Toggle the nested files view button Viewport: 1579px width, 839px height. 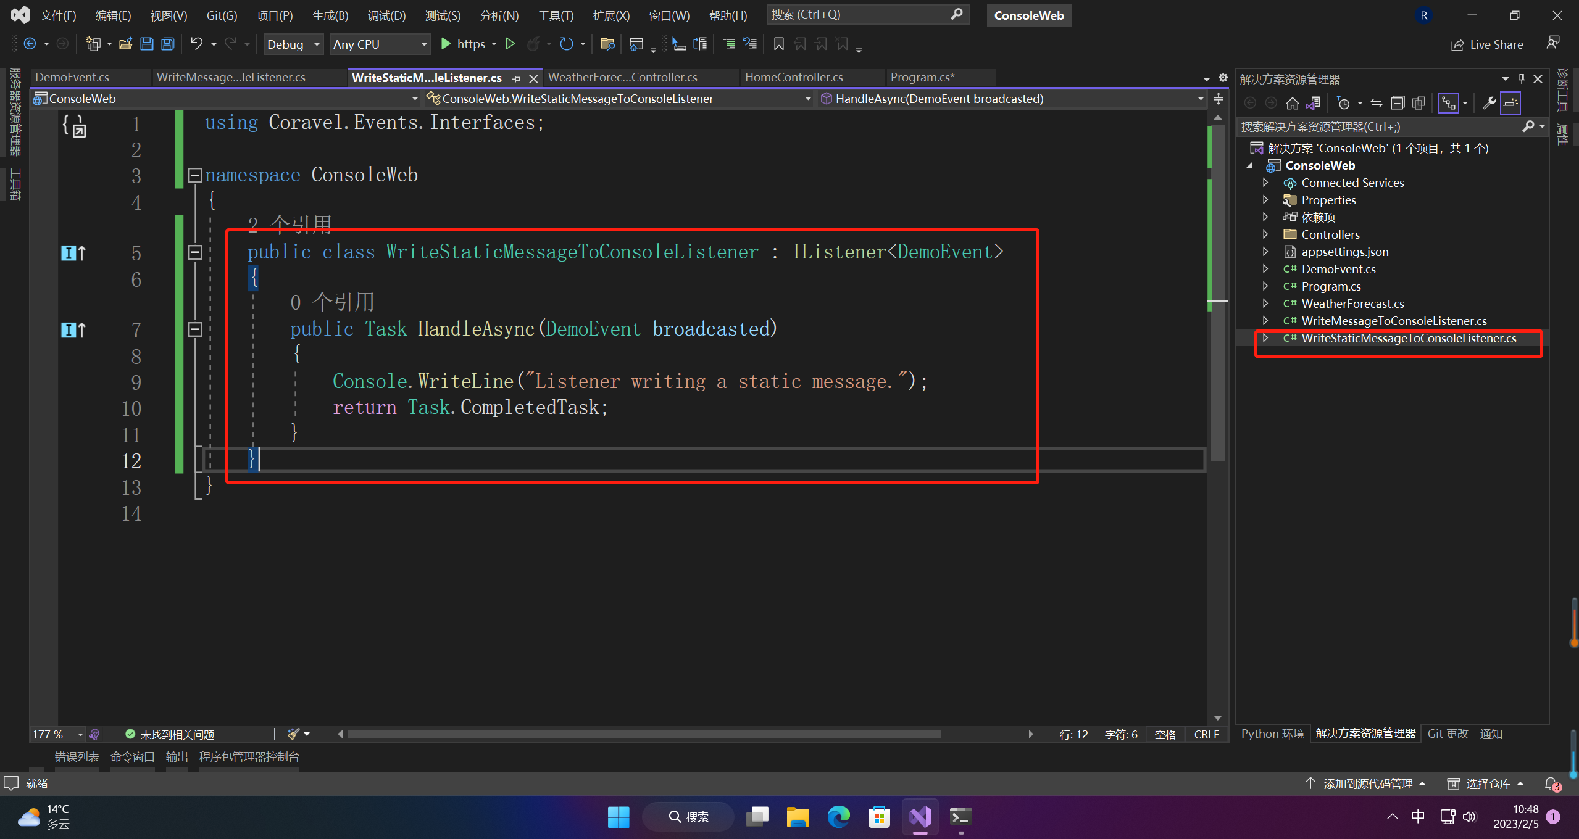[x=1448, y=103]
